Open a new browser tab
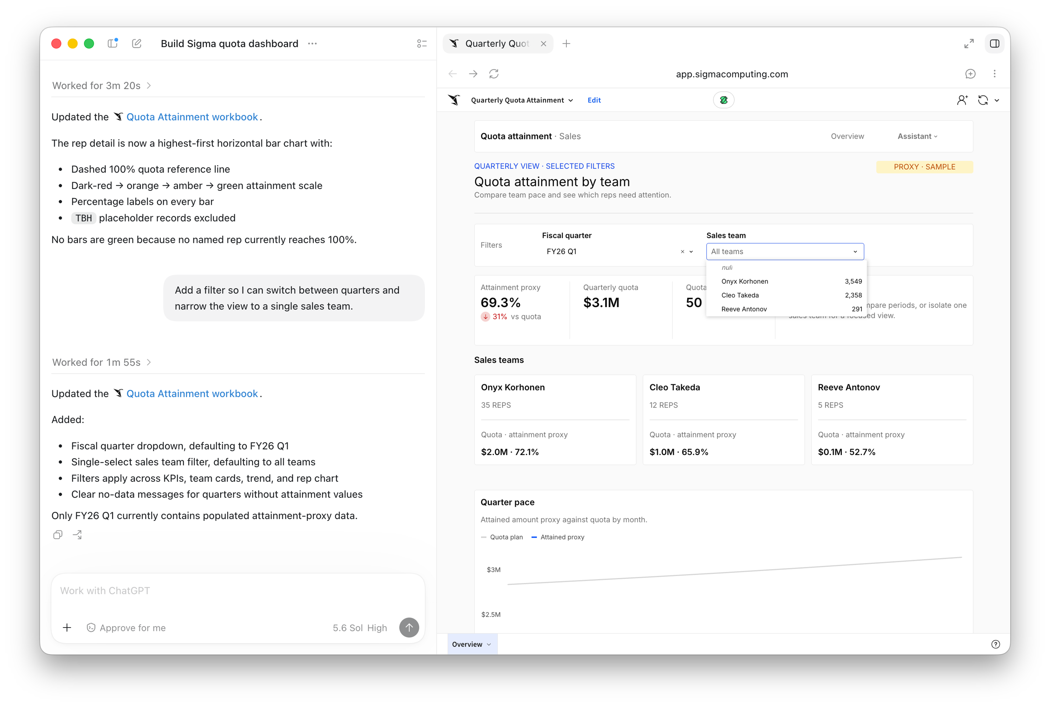The width and height of the screenshot is (1050, 707). pyautogui.click(x=567, y=44)
